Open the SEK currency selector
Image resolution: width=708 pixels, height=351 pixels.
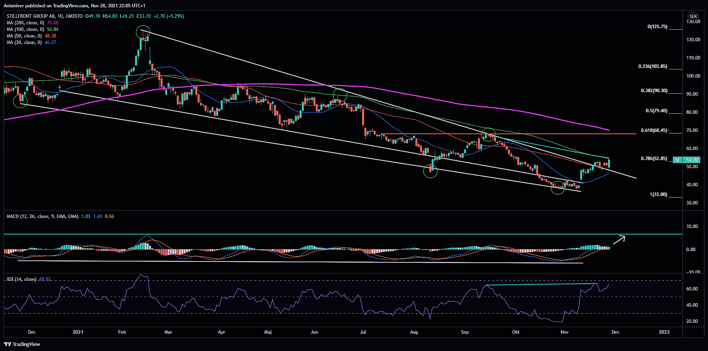pos(693,16)
